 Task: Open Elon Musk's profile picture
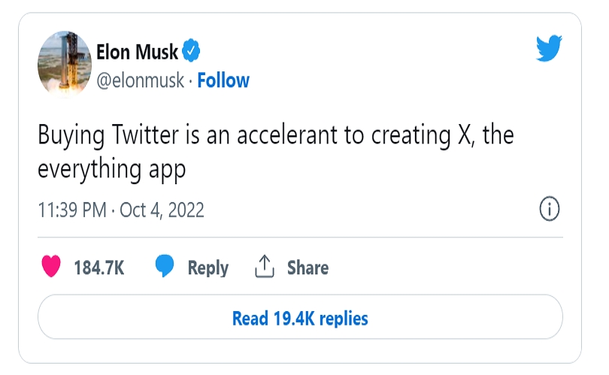tap(64, 65)
